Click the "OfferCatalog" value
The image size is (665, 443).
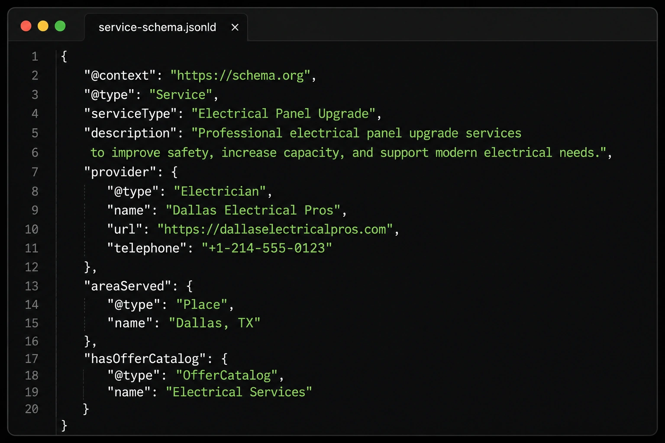227,376
